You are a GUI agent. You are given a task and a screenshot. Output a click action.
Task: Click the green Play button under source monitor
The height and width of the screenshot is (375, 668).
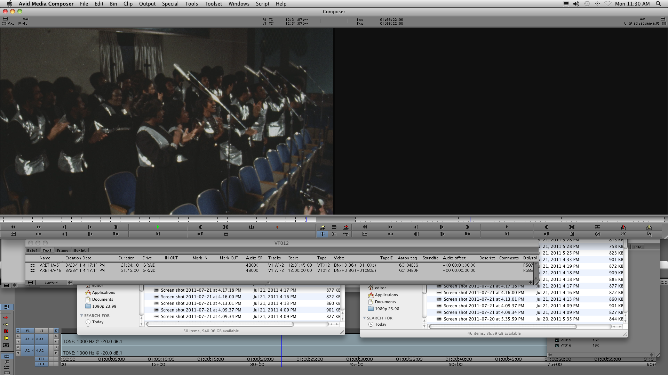pos(158,227)
